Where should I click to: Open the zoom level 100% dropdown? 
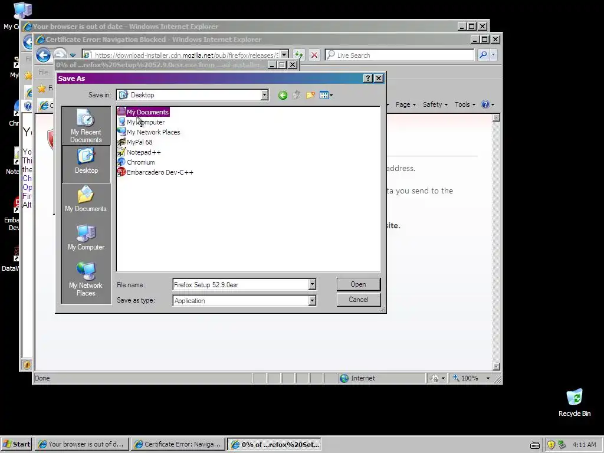[488, 378]
